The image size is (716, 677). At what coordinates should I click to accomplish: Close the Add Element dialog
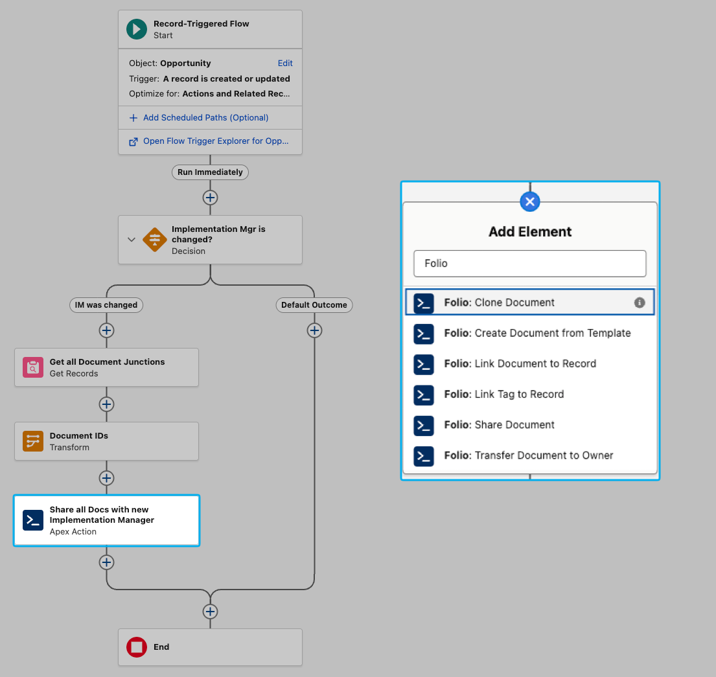[x=530, y=201]
